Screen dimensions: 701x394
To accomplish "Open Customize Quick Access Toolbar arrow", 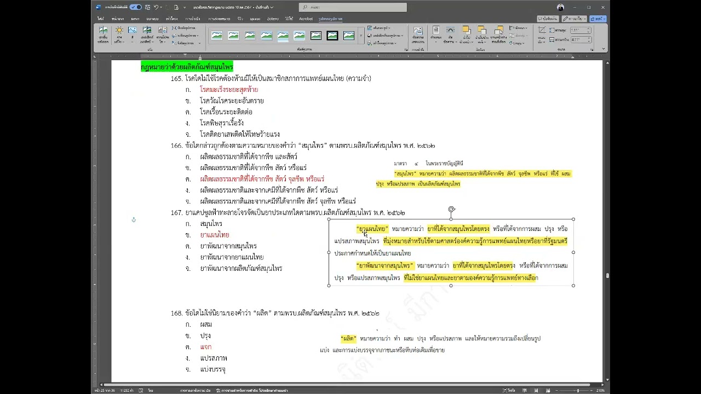I will click(185, 7).
